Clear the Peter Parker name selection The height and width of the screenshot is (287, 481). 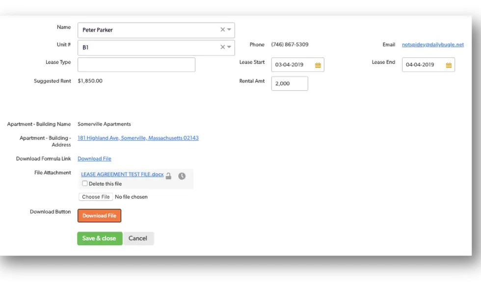pos(222,29)
